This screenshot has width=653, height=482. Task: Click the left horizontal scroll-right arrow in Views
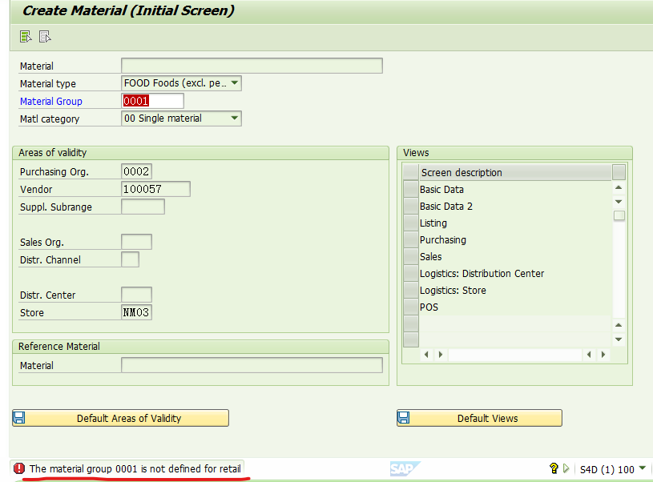(441, 355)
